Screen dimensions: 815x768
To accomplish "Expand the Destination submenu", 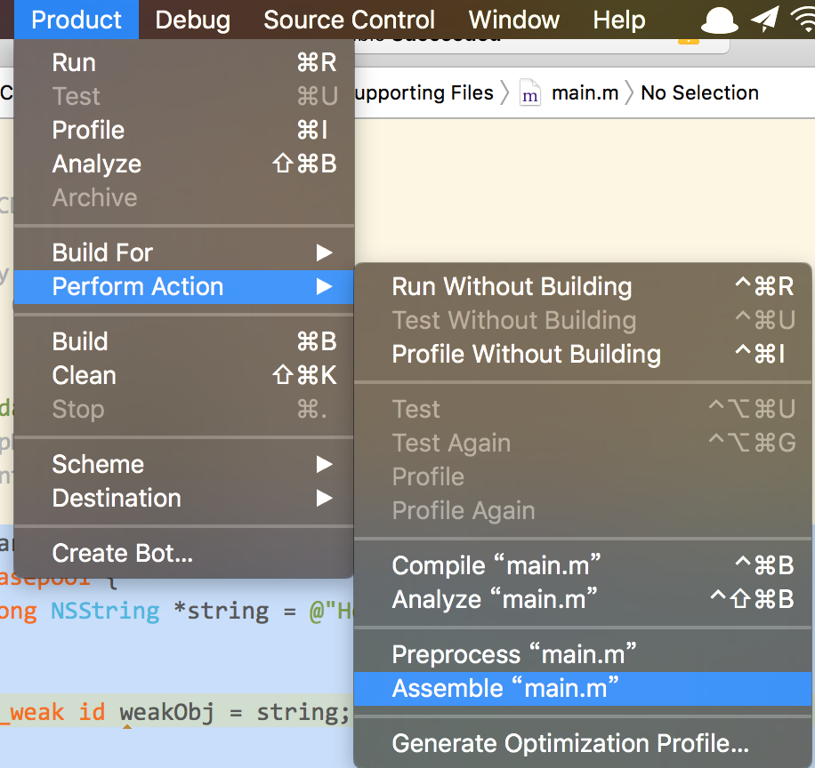I will coord(184,498).
